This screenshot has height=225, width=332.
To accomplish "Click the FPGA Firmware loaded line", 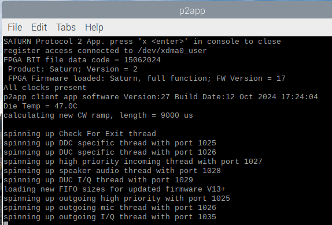I will tap(147, 78).
